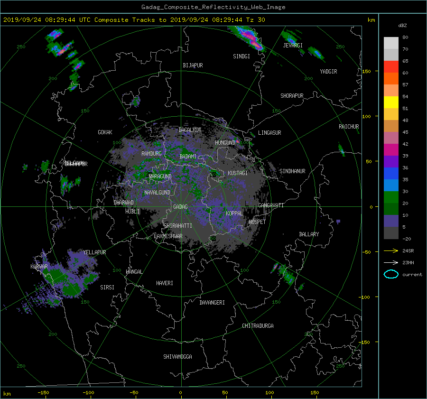Viewport: 427px width, 399px height.
Task: Click the DAVANGERI label
Action: point(212,303)
